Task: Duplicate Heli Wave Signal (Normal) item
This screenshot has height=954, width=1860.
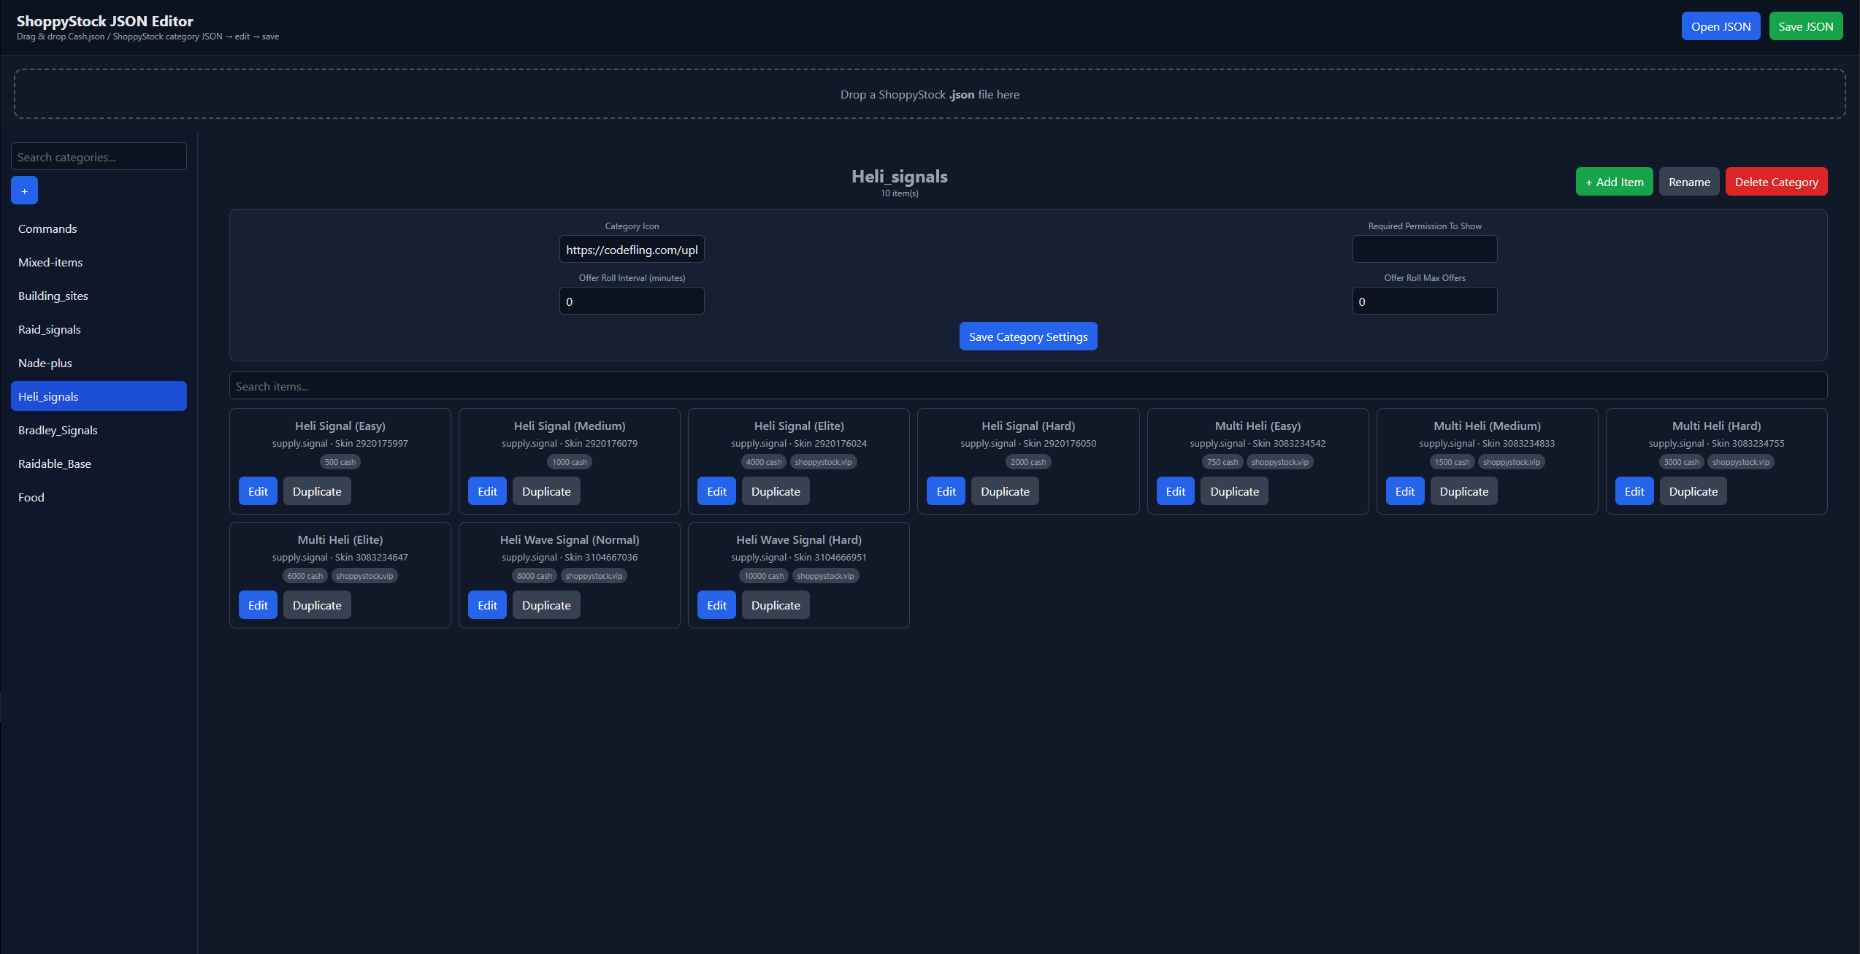Action: pyautogui.click(x=546, y=605)
